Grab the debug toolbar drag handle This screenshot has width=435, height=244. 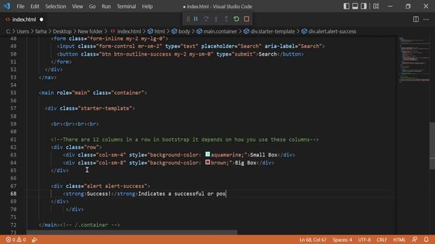pyautogui.click(x=188, y=19)
